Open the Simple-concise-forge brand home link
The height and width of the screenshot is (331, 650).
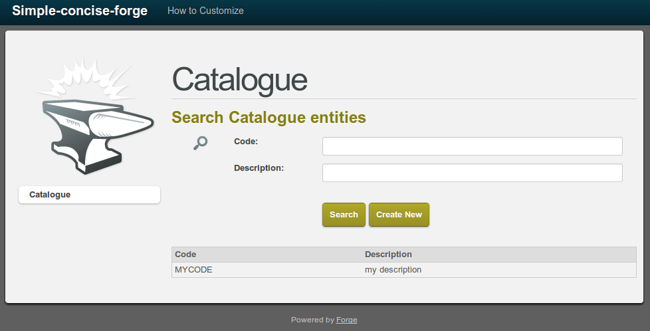(x=80, y=11)
